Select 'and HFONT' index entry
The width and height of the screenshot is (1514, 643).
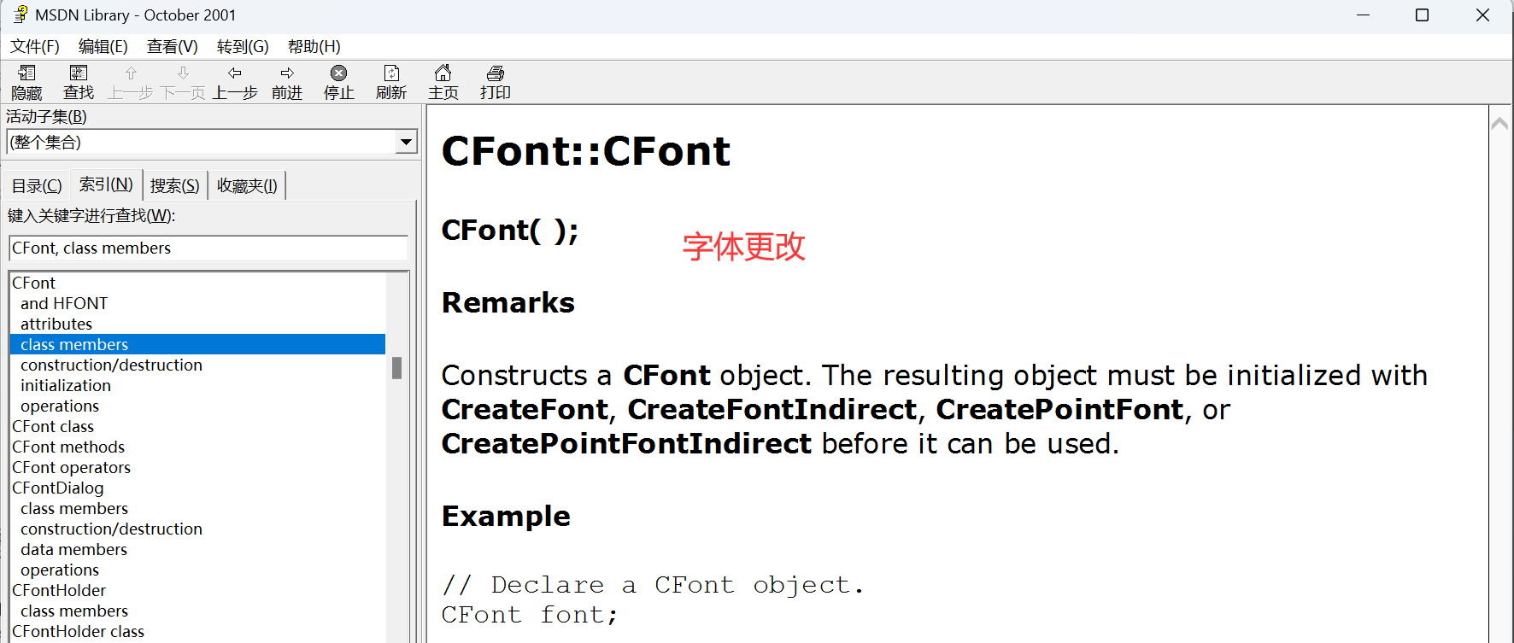click(64, 303)
